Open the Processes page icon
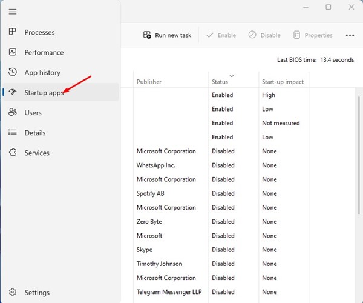Screen dimensions: 363x303 pos(13,32)
